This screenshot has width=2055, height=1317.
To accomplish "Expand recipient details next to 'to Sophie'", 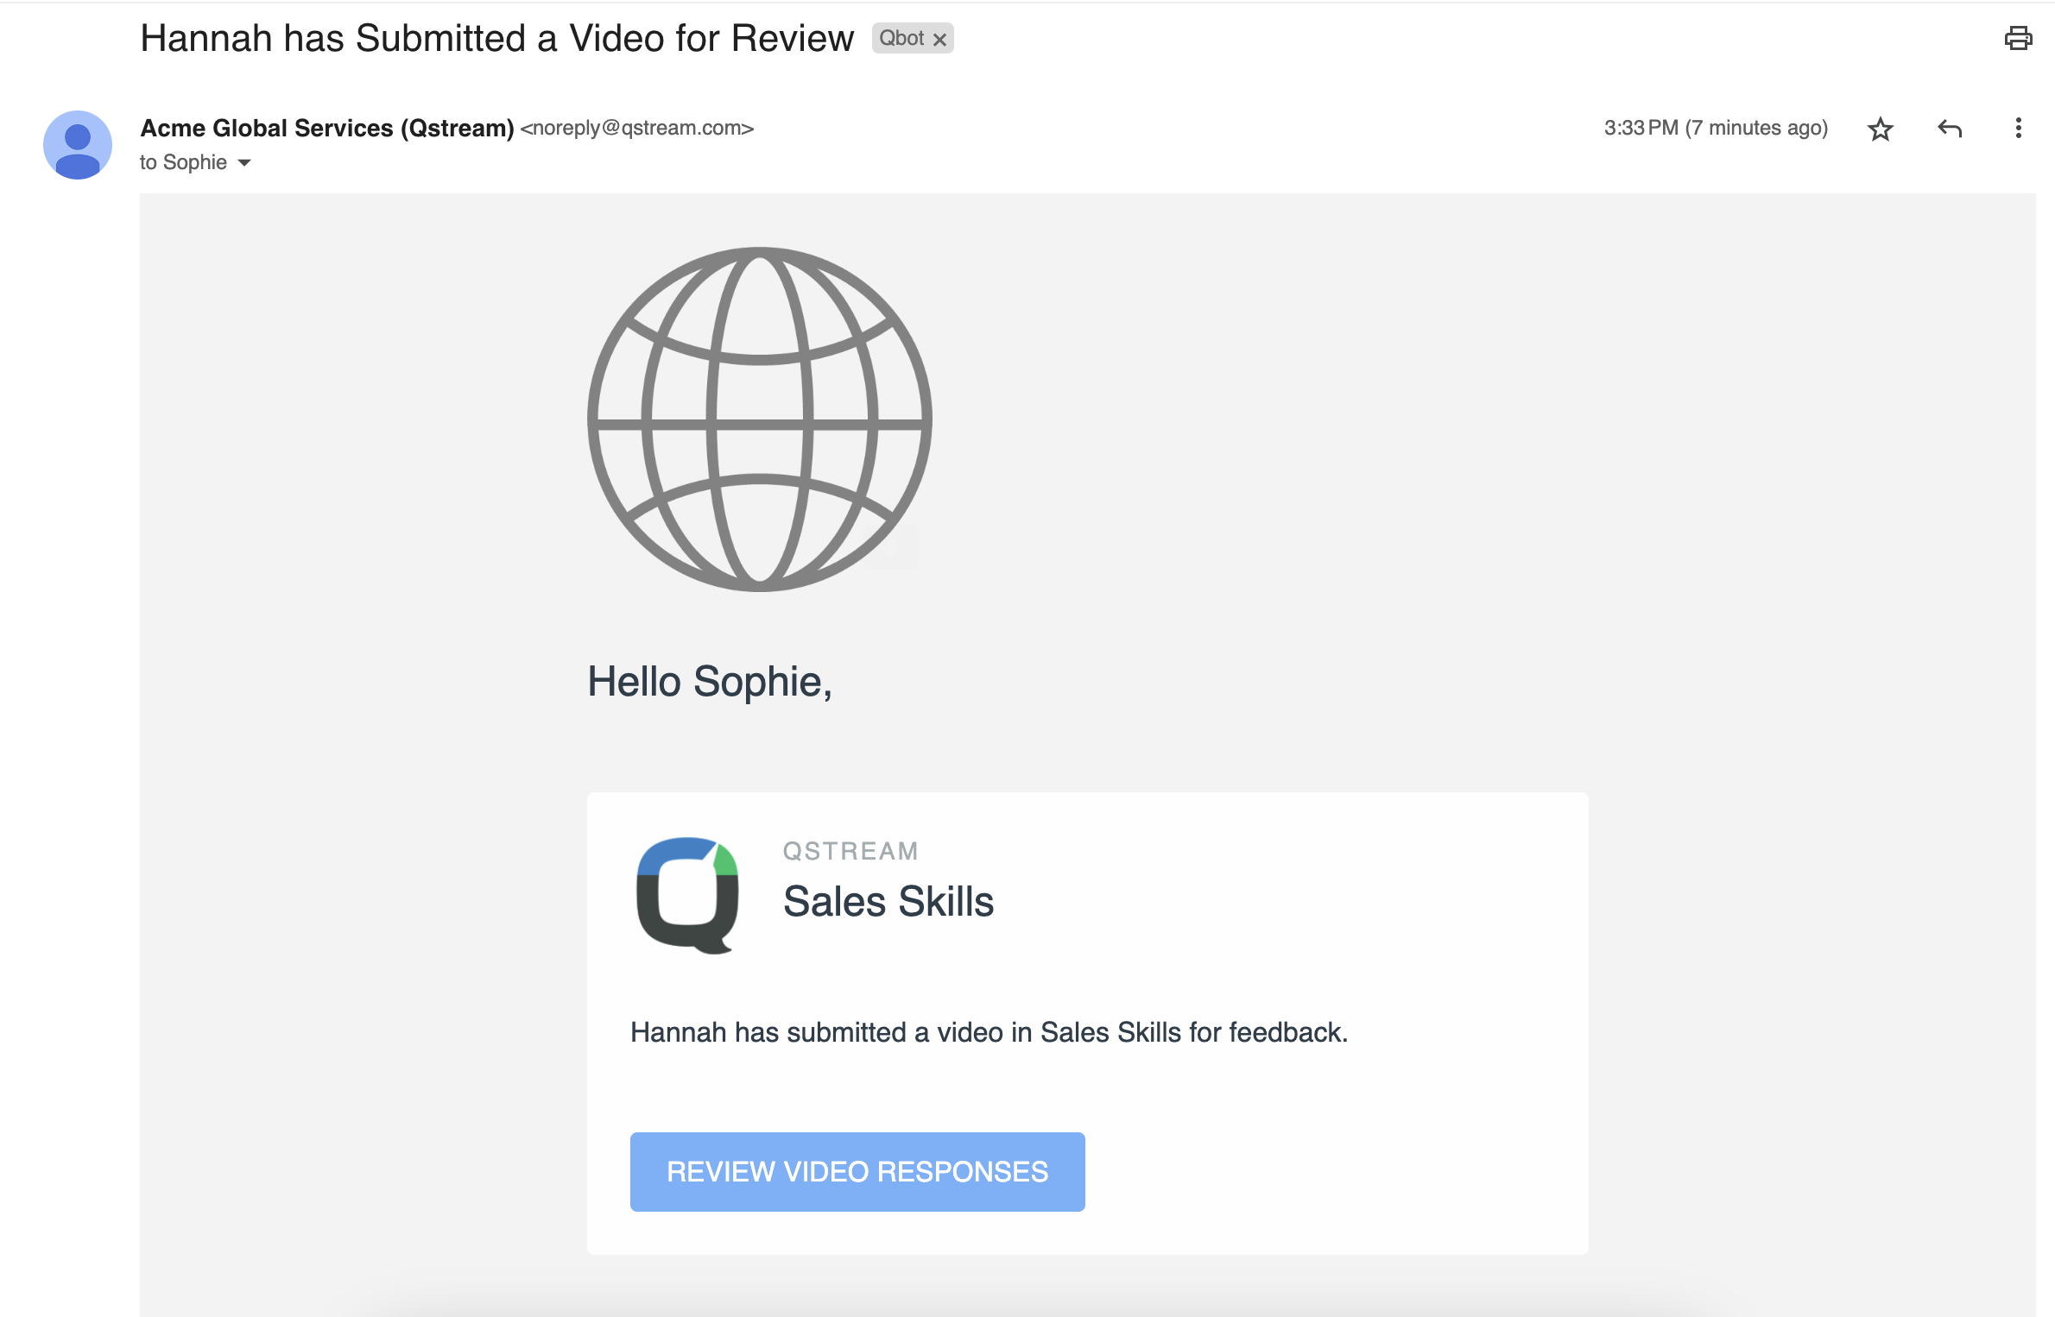I will 244,163.
